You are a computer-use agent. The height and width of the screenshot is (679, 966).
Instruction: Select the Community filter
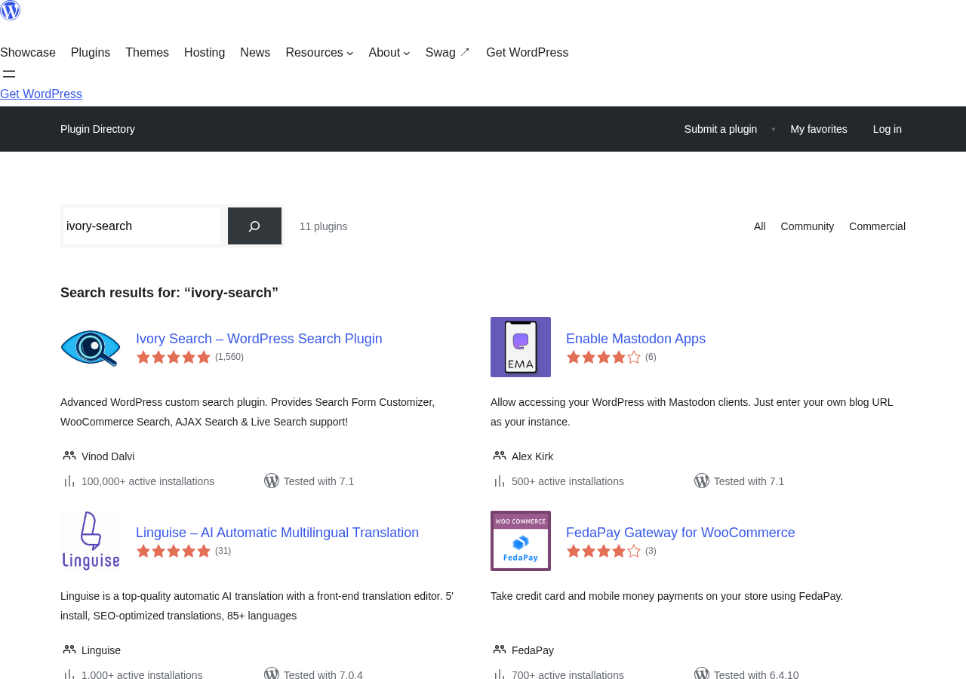pyautogui.click(x=808, y=226)
